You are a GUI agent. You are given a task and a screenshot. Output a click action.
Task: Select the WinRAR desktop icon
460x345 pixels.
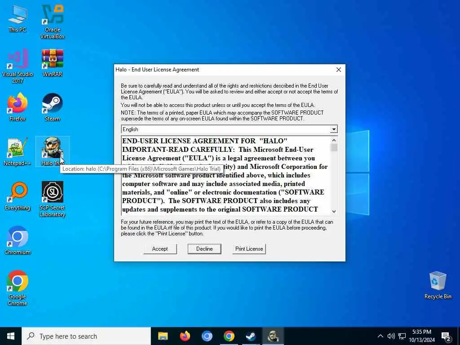pyautogui.click(x=52, y=63)
